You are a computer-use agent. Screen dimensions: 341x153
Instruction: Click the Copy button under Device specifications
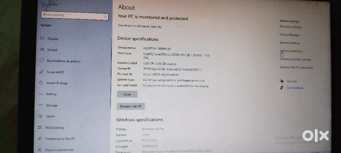(127, 94)
